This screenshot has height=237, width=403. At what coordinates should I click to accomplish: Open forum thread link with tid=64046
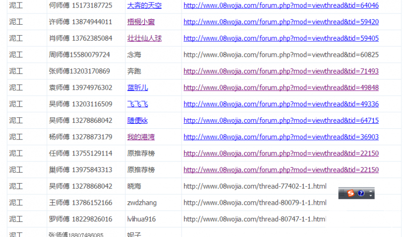pyautogui.click(x=281, y=6)
